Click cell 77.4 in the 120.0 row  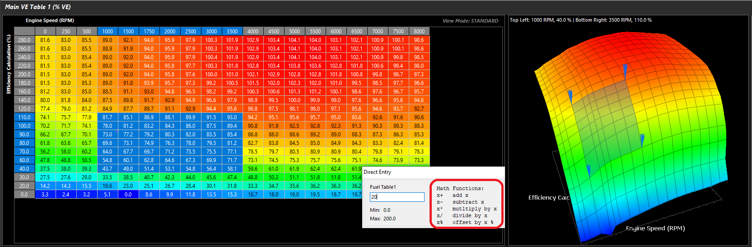[x=45, y=108]
